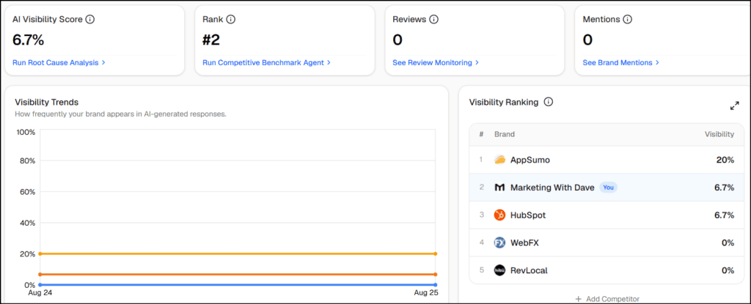Click the AppSumo row name text
The width and height of the screenshot is (751, 304).
(x=530, y=160)
